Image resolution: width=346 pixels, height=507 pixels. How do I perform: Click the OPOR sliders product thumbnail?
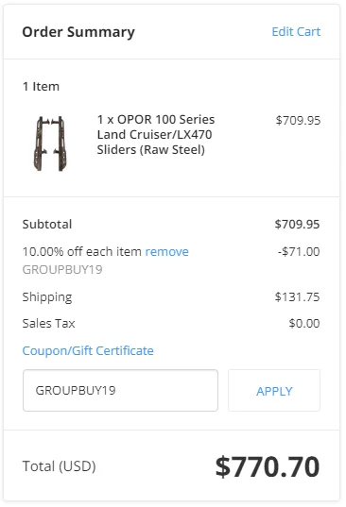[50, 144]
